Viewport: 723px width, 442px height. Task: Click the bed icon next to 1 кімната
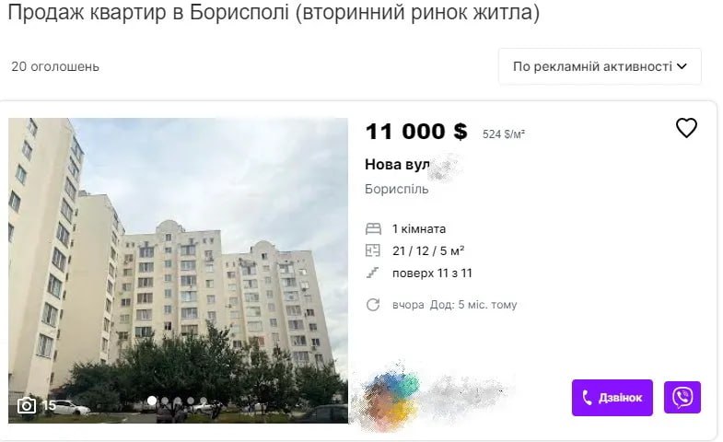373,228
